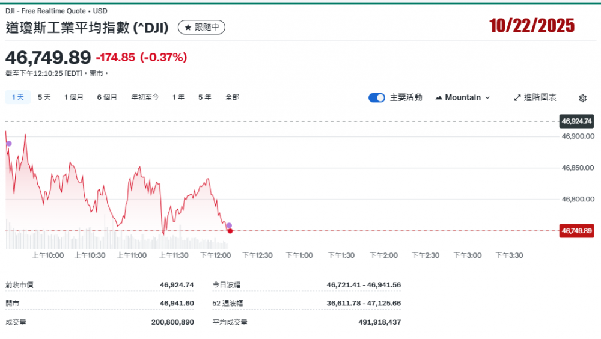Click the advanced chart expand arrows icon

click(517, 97)
